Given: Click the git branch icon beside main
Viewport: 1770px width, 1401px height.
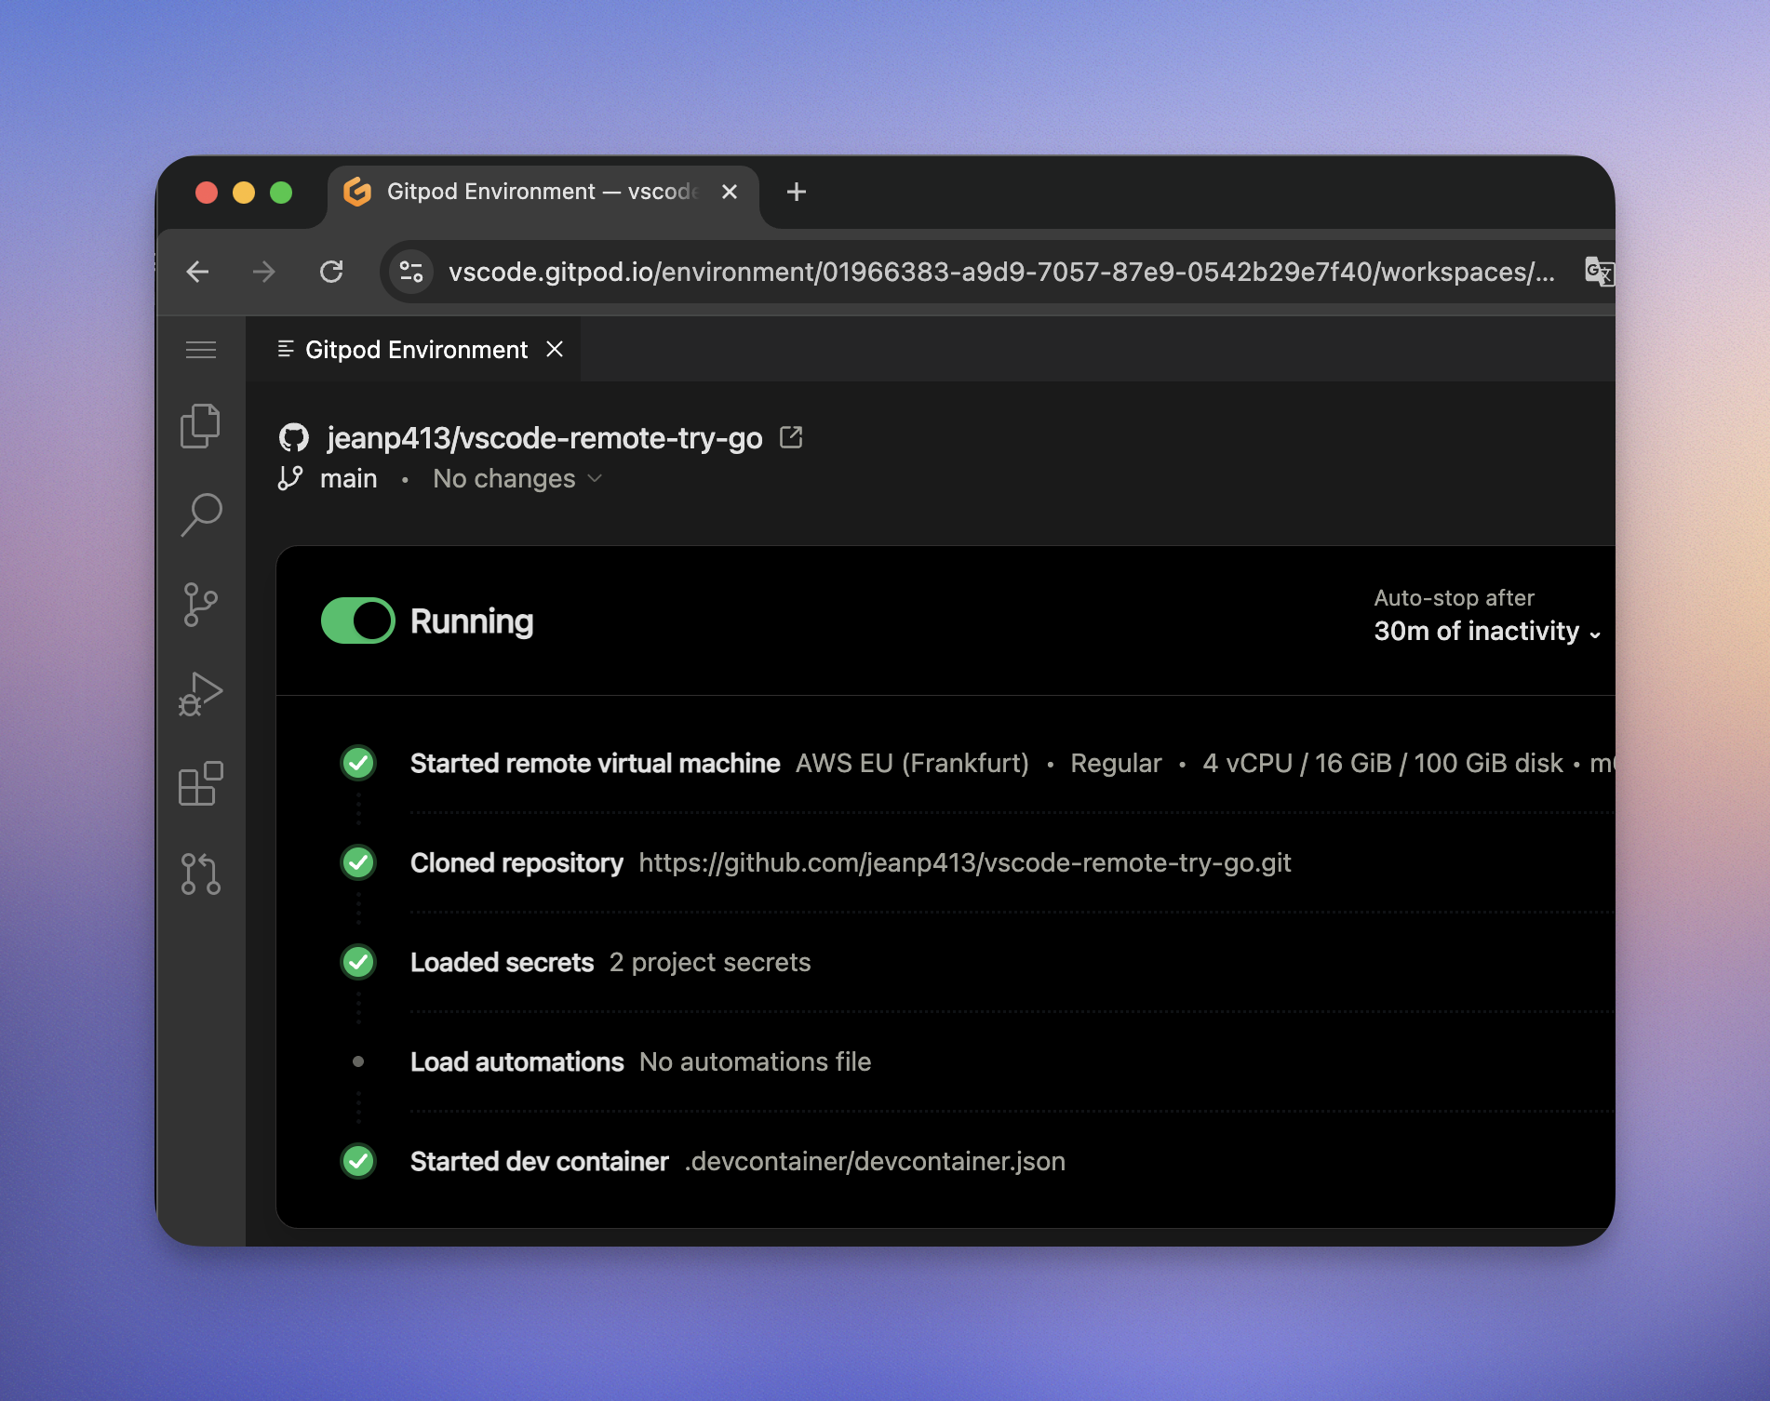Looking at the screenshot, I should pos(290,478).
